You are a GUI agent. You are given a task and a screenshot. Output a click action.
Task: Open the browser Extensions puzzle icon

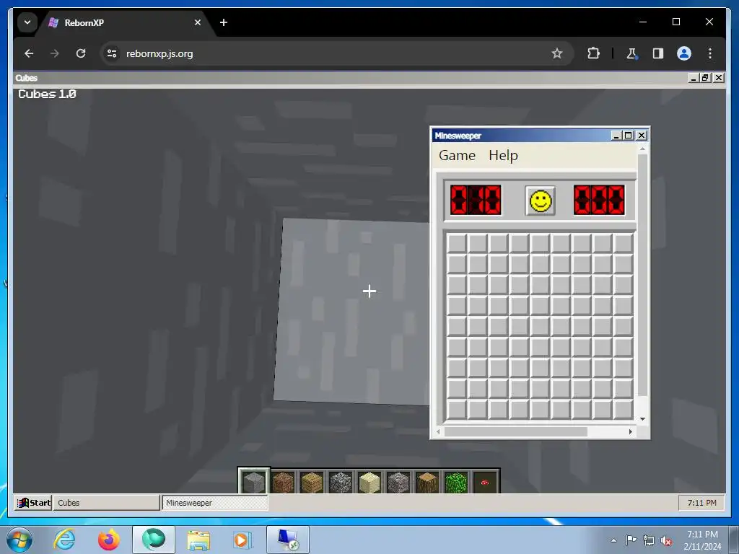click(x=593, y=53)
